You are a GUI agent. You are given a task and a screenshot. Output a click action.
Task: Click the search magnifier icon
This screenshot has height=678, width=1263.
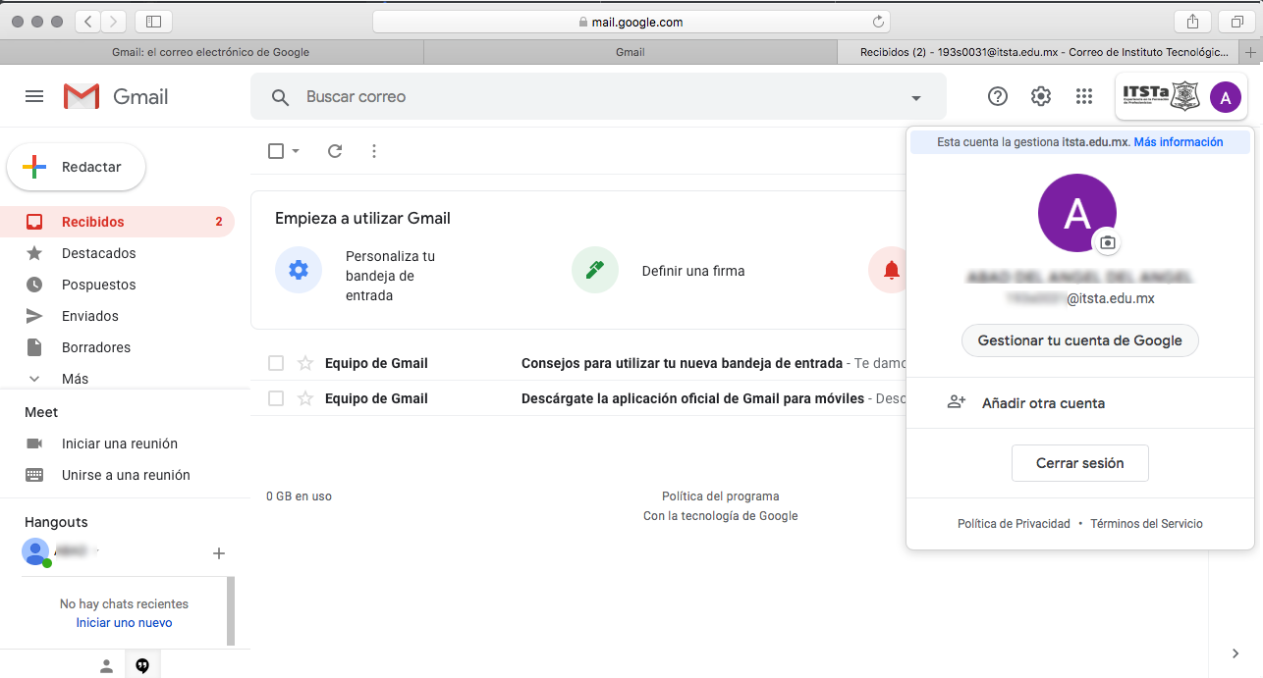281,97
